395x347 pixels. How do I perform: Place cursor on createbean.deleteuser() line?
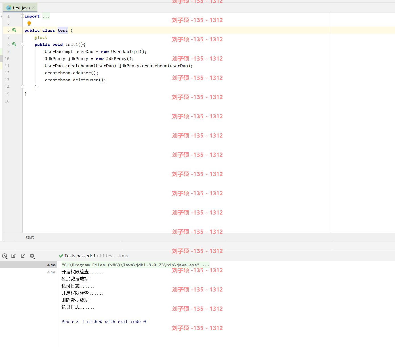pos(75,80)
